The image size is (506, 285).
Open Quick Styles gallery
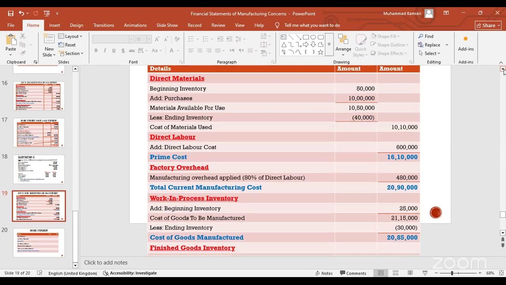tap(361, 46)
